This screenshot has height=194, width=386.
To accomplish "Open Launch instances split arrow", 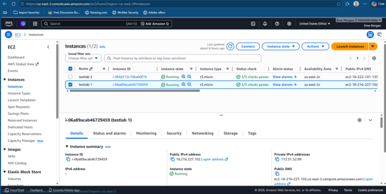I will pyautogui.click(x=373, y=46).
